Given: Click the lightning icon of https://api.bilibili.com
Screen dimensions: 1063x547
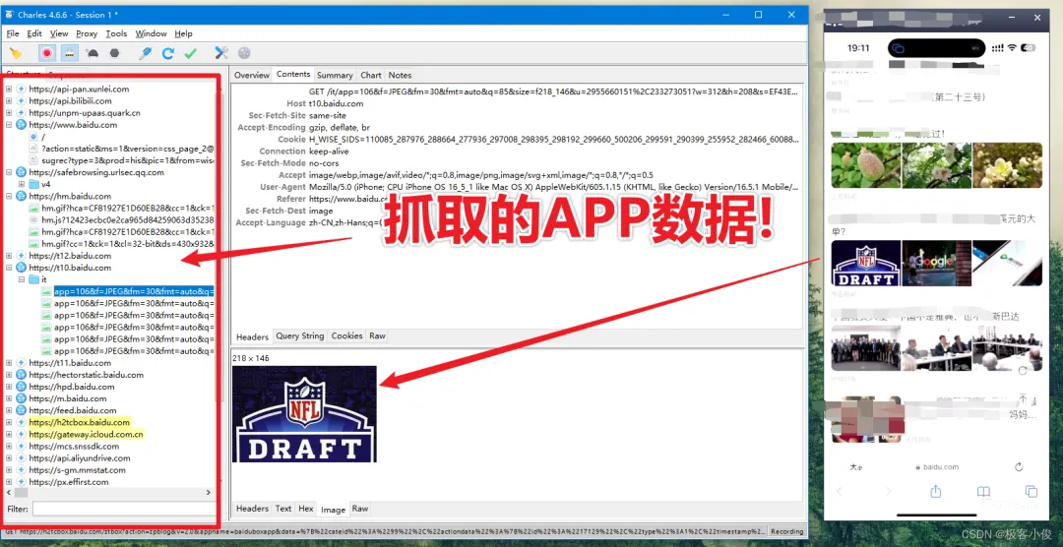Looking at the screenshot, I should [21, 101].
